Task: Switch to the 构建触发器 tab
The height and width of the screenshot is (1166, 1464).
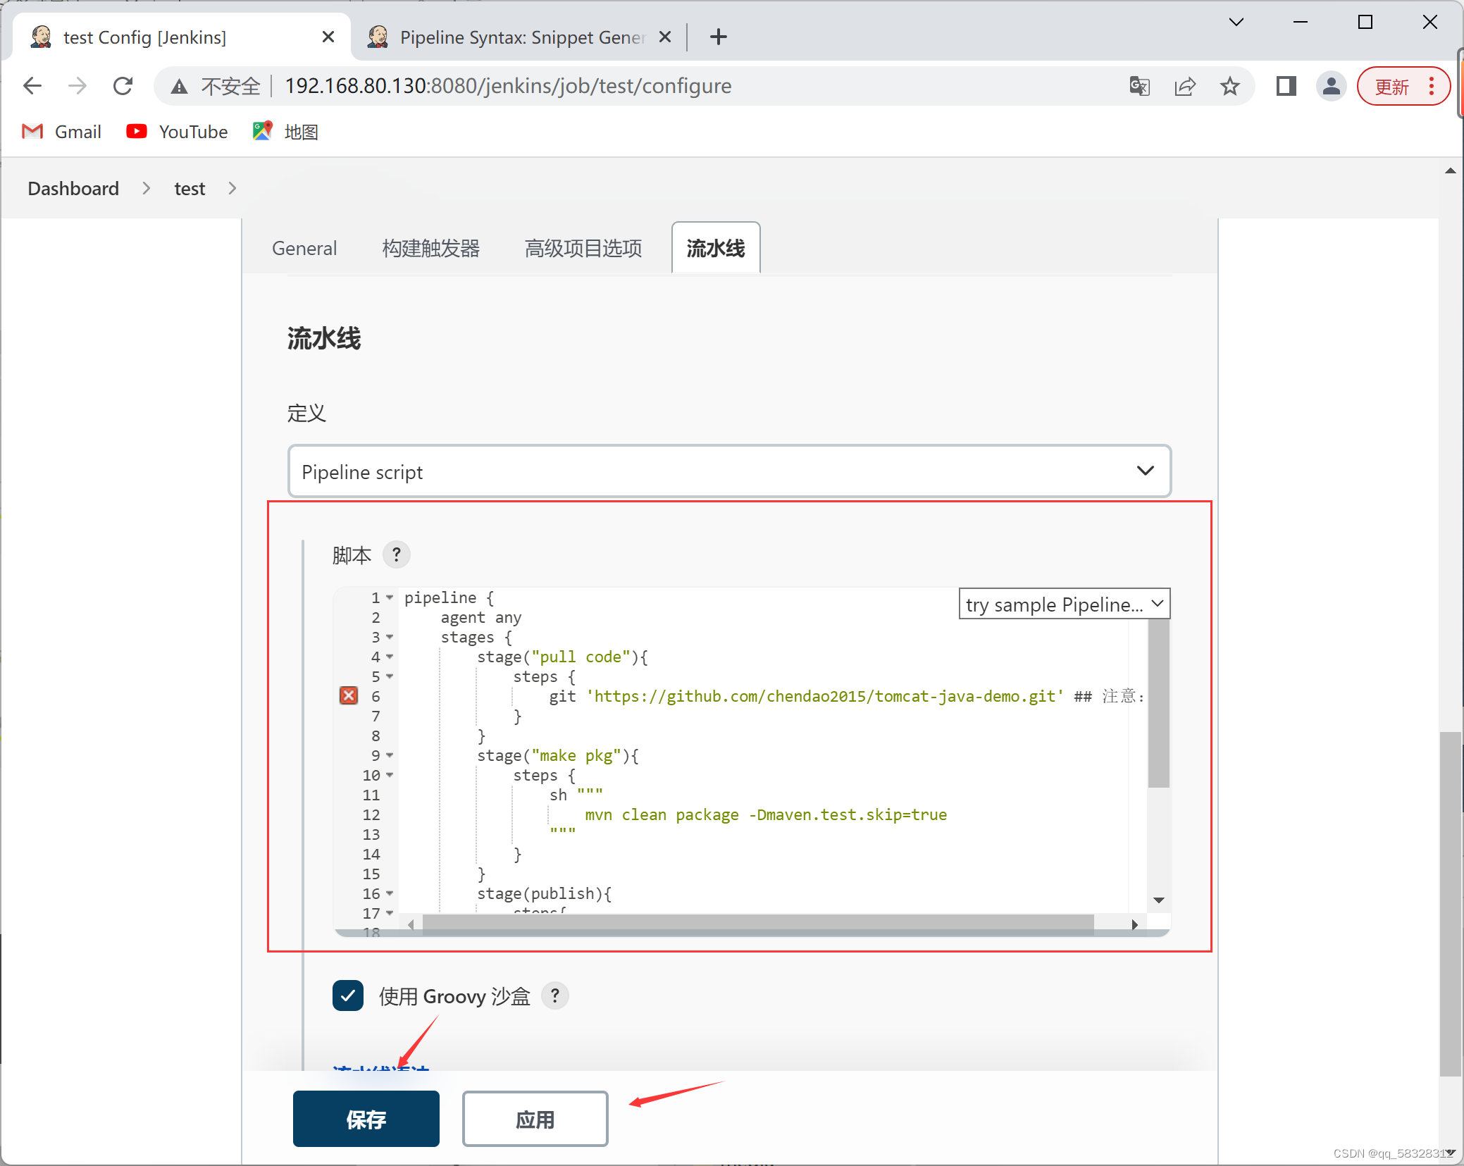Action: click(x=430, y=248)
